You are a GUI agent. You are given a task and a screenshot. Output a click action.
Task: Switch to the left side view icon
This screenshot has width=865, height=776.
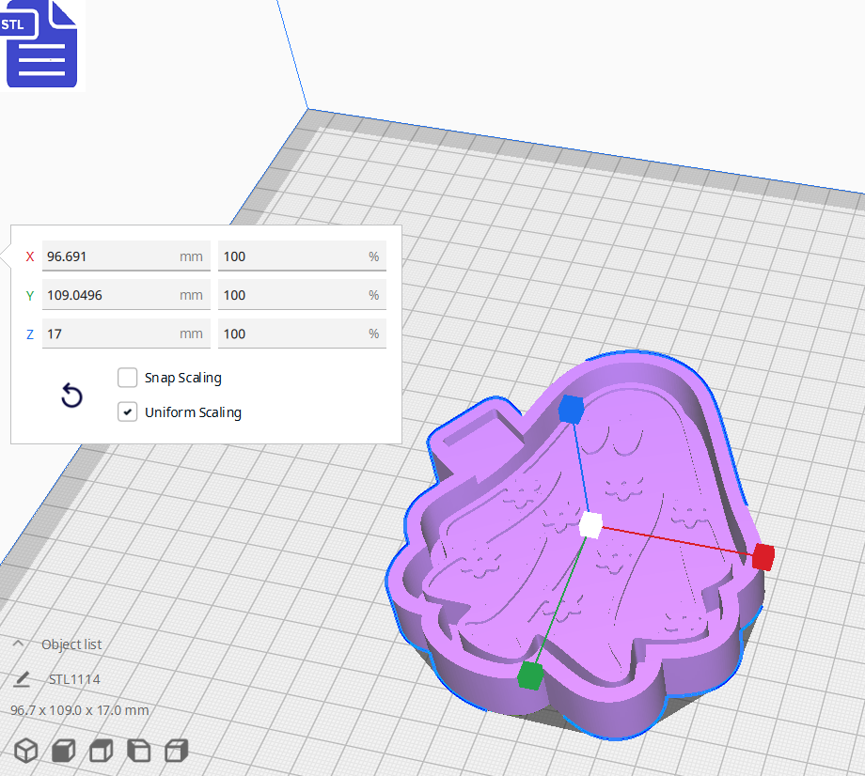pyautogui.click(x=138, y=751)
